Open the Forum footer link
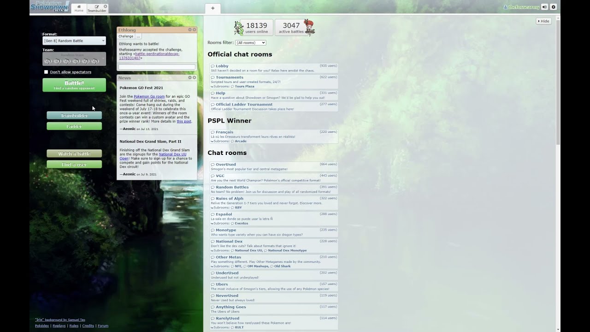 [x=103, y=326]
